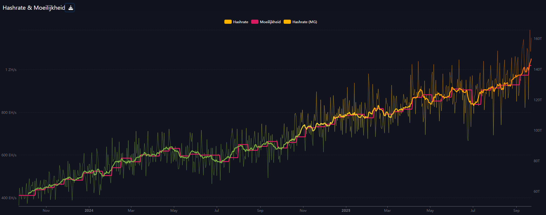This screenshot has height=215, width=546.
Task: Click the download icon beside the chart title
Action: pos(70,8)
